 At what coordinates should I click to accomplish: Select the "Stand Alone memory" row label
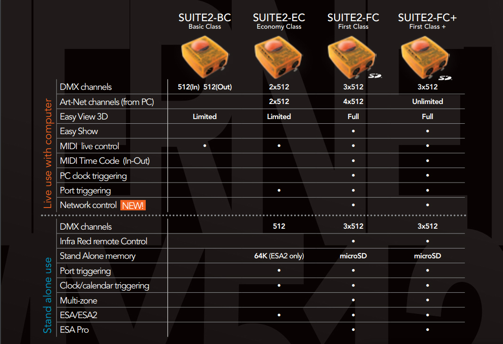pyautogui.click(x=97, y=256)
